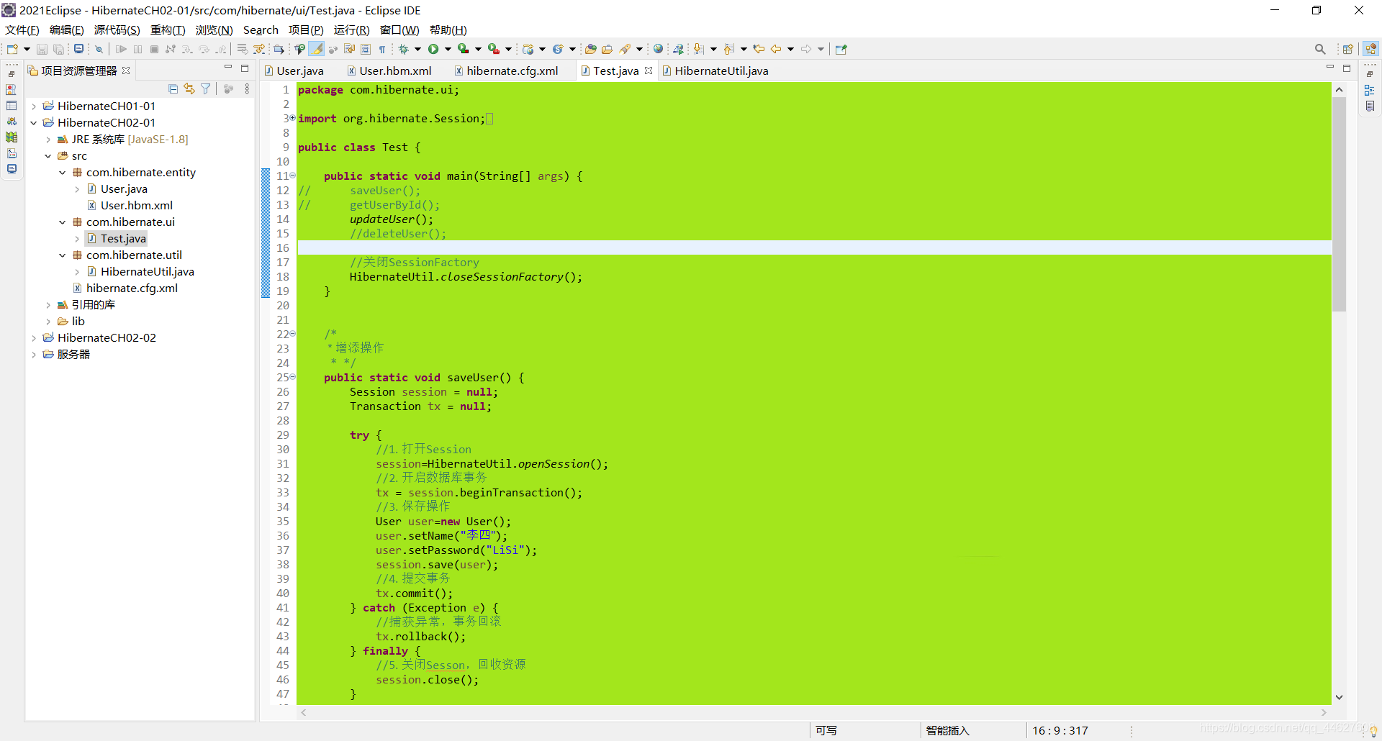
Task: Click the green Run button icon
Action: click(433, 49)
